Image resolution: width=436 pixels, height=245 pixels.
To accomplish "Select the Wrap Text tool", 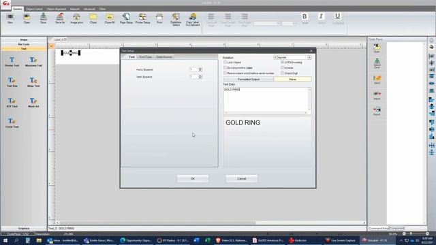I will pos(33,82).
